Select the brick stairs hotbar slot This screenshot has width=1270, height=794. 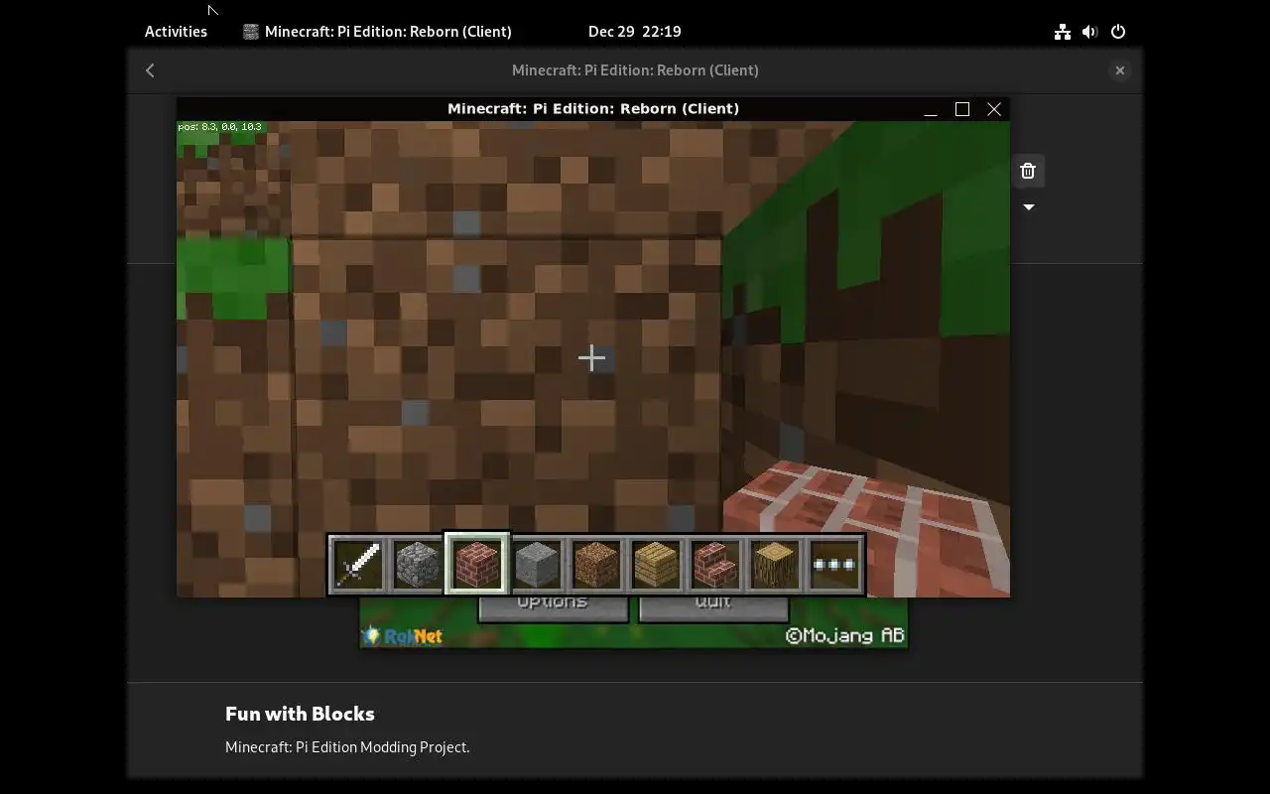pos(715,565)
